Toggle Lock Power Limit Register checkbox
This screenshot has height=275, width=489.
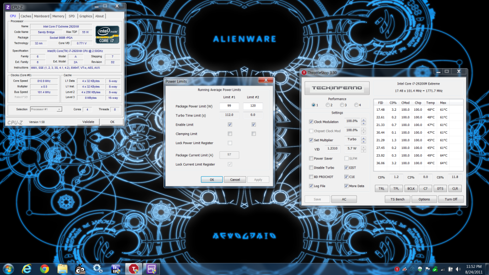(x=230, y=143)
